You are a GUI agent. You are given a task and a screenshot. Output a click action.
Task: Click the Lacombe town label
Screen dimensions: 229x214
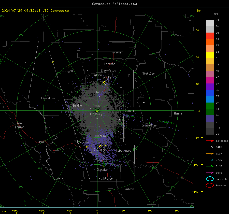click(x=110, y=64)
